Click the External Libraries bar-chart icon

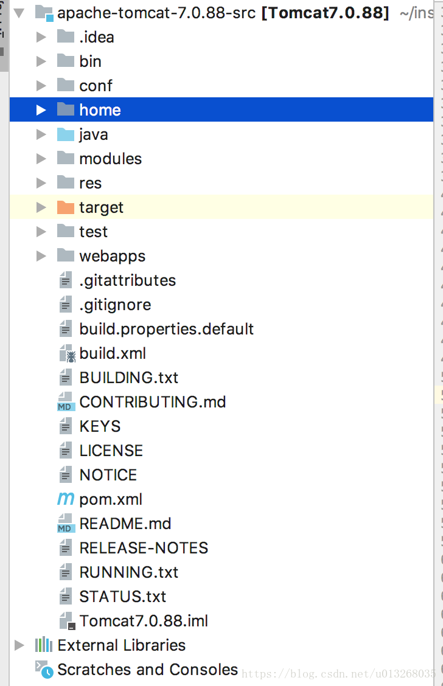click(44, 645)
